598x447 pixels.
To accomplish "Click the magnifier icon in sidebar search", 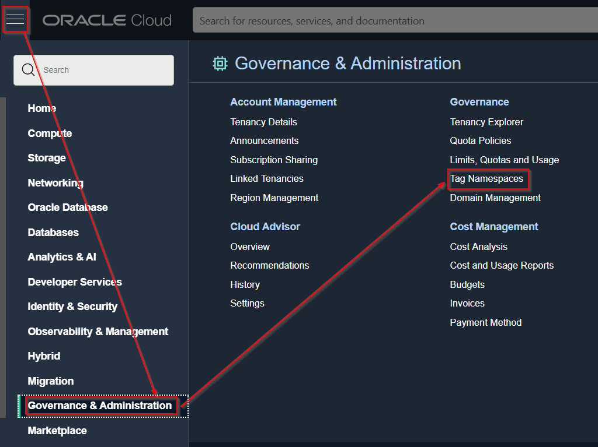I will coord(28,70).
